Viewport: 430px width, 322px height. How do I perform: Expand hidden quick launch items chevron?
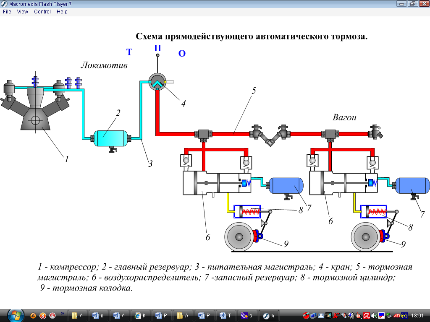pos(63,314)
